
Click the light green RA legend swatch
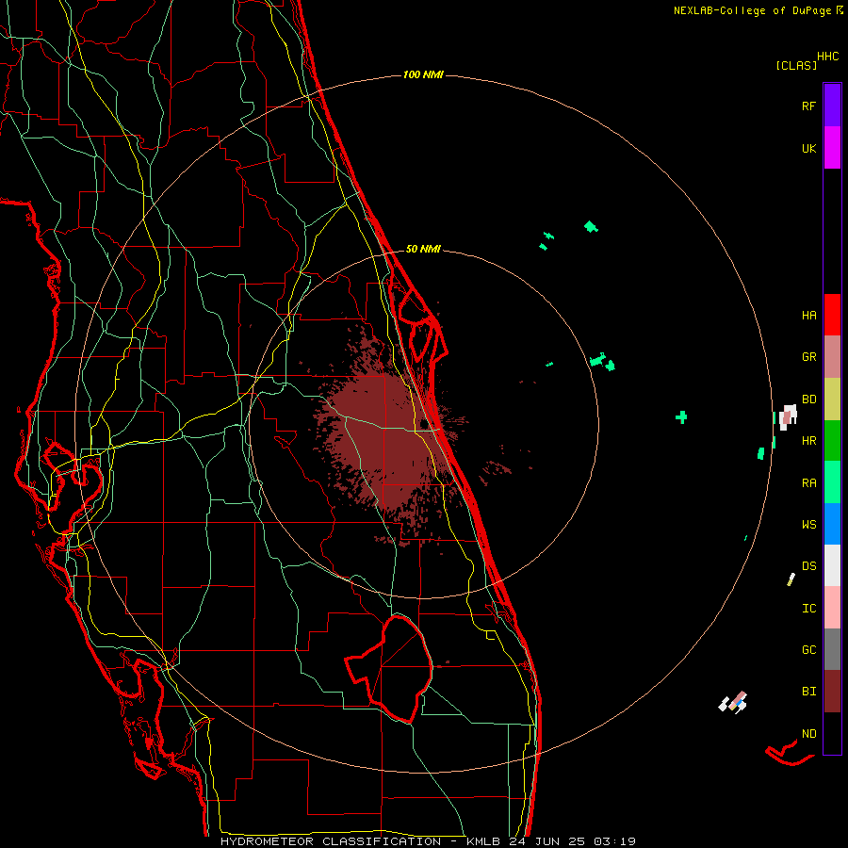click(832, 482)
